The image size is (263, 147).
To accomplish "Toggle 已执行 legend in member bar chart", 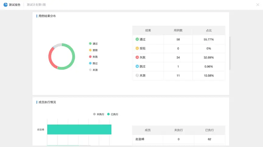I will coord(113,114).
